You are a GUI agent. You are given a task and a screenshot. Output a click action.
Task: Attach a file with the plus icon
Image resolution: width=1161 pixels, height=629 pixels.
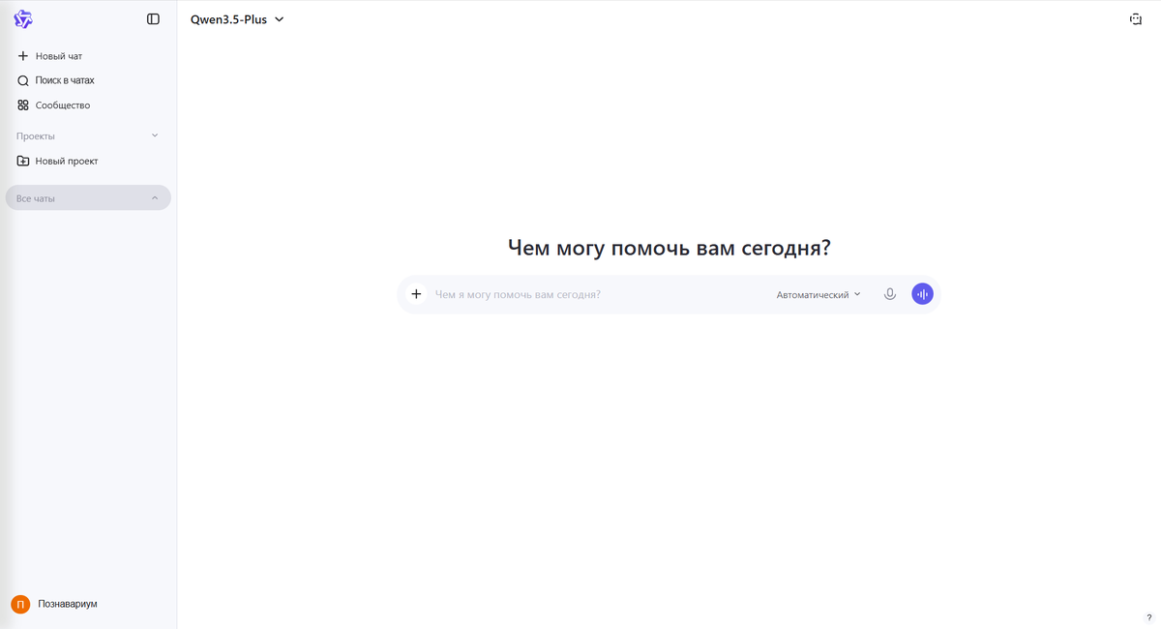(x=416, y=293)
